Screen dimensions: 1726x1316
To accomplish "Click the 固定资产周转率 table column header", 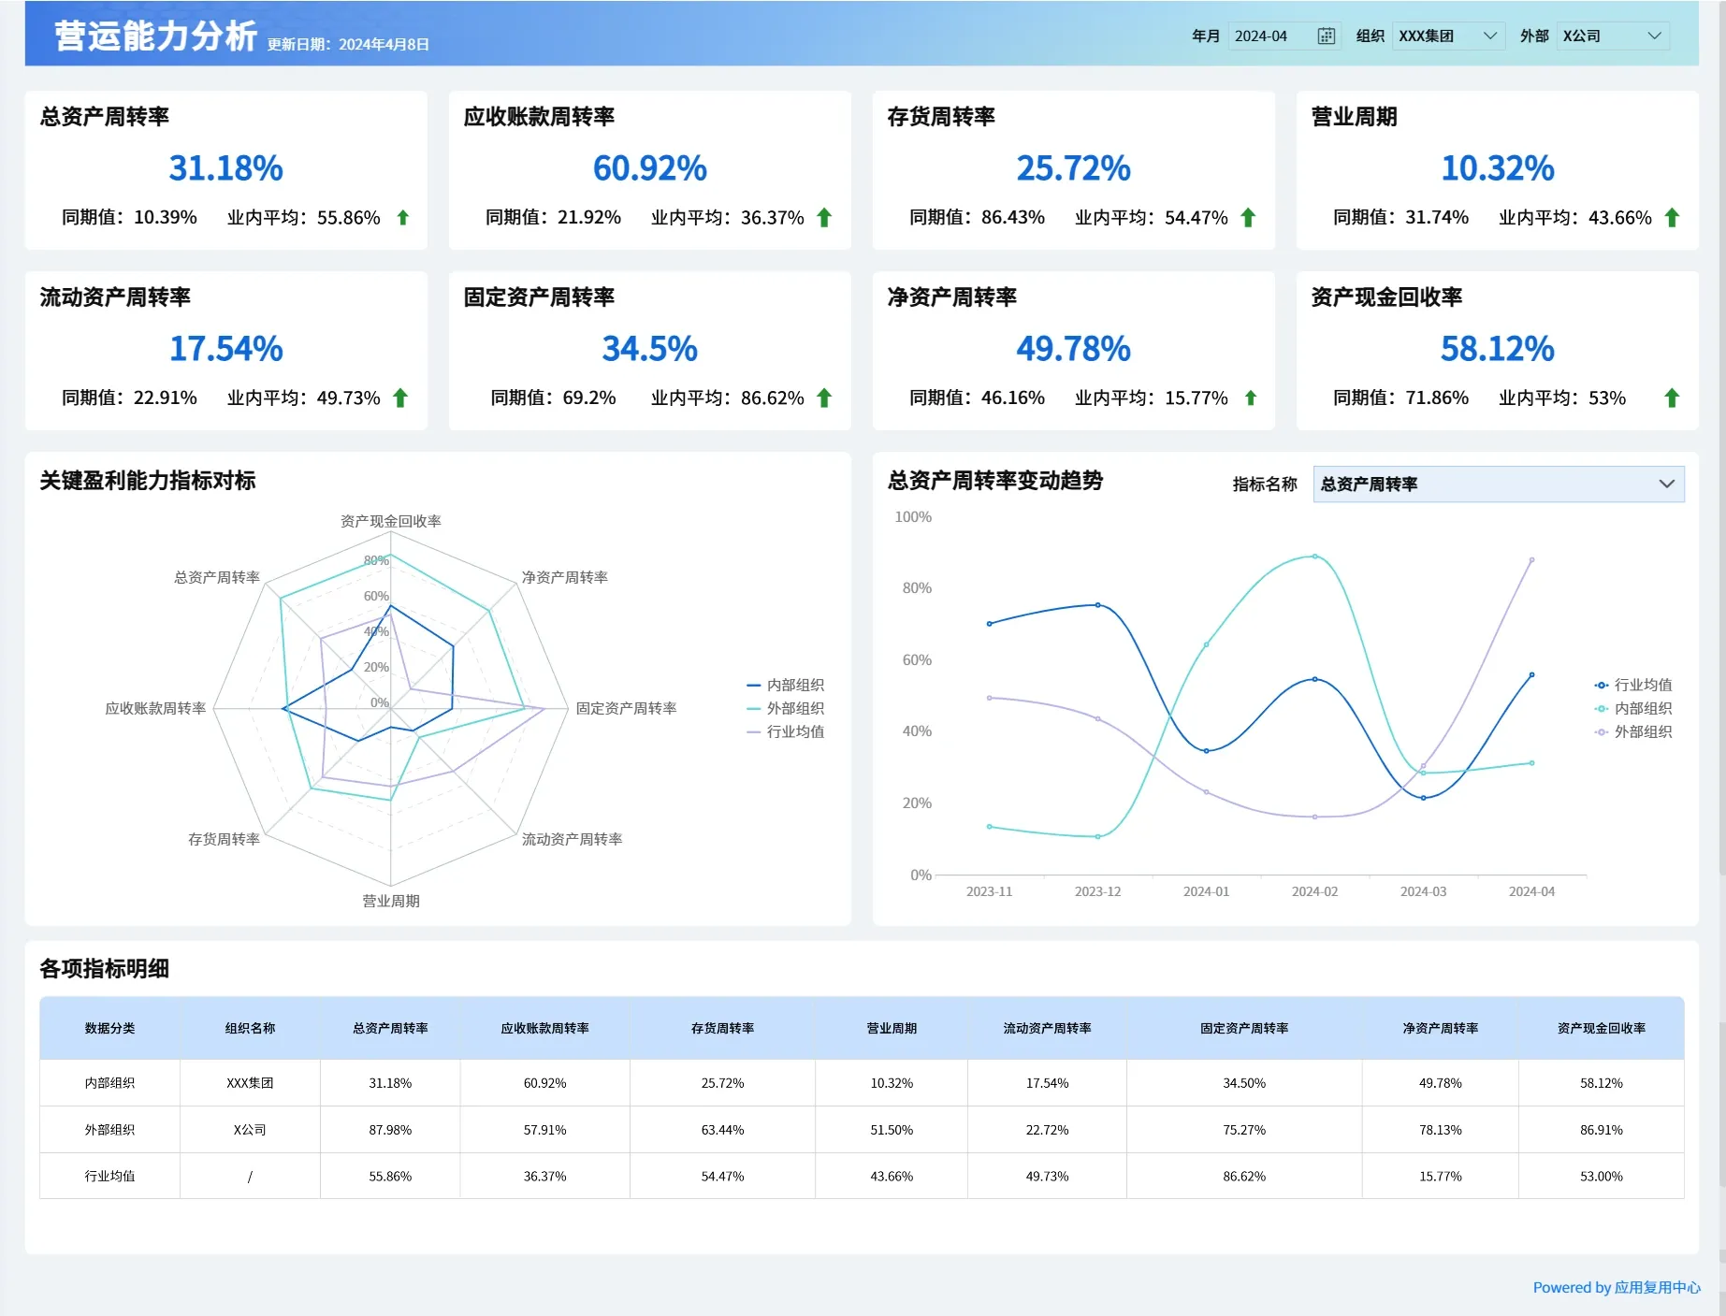I will (1244, 1029).
